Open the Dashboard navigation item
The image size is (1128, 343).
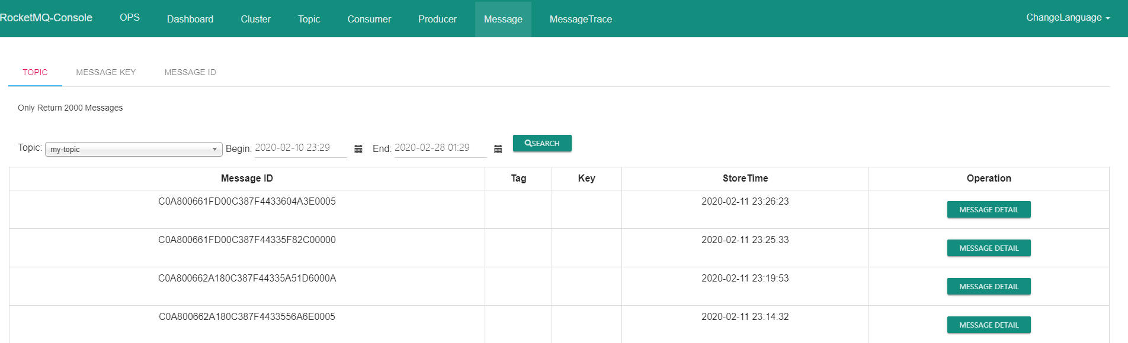click(190, 19)
